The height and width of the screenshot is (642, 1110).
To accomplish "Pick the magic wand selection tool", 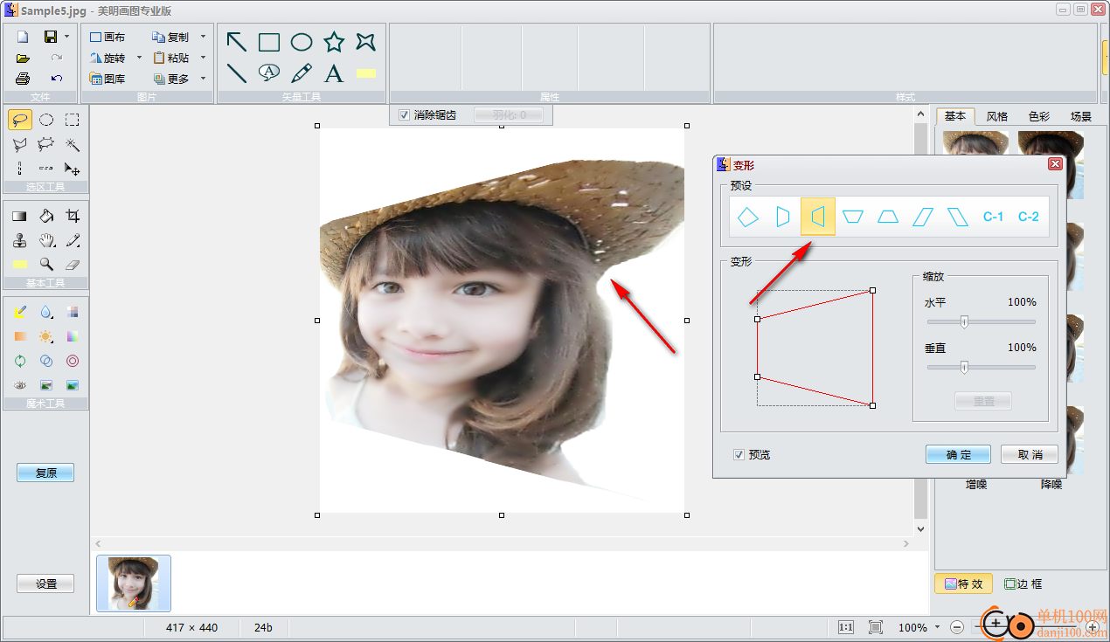I will (73, 145).
